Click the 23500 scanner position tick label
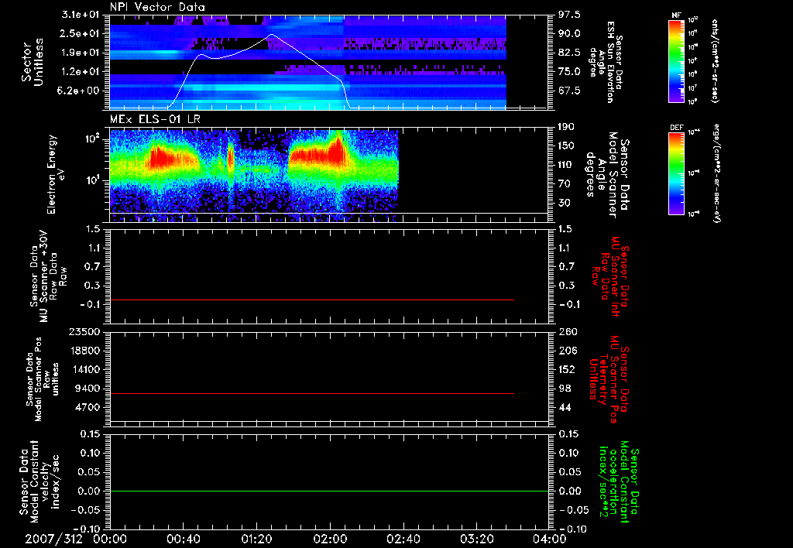 coord(84,332)
